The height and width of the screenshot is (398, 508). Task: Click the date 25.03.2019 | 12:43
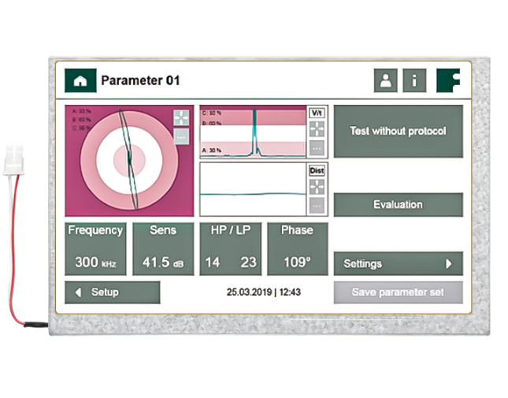click(x=264, y=292)
